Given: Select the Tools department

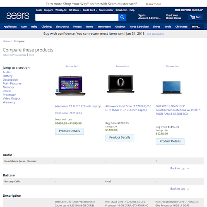Looking at the screenshot, I should click(x=168, y=26).
